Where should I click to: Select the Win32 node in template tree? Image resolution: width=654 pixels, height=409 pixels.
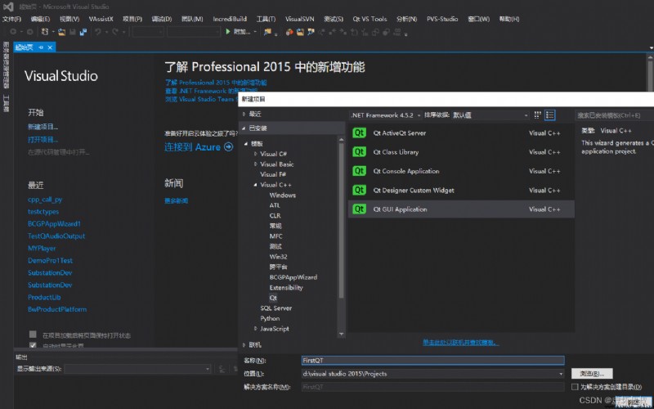coord(278,257)
